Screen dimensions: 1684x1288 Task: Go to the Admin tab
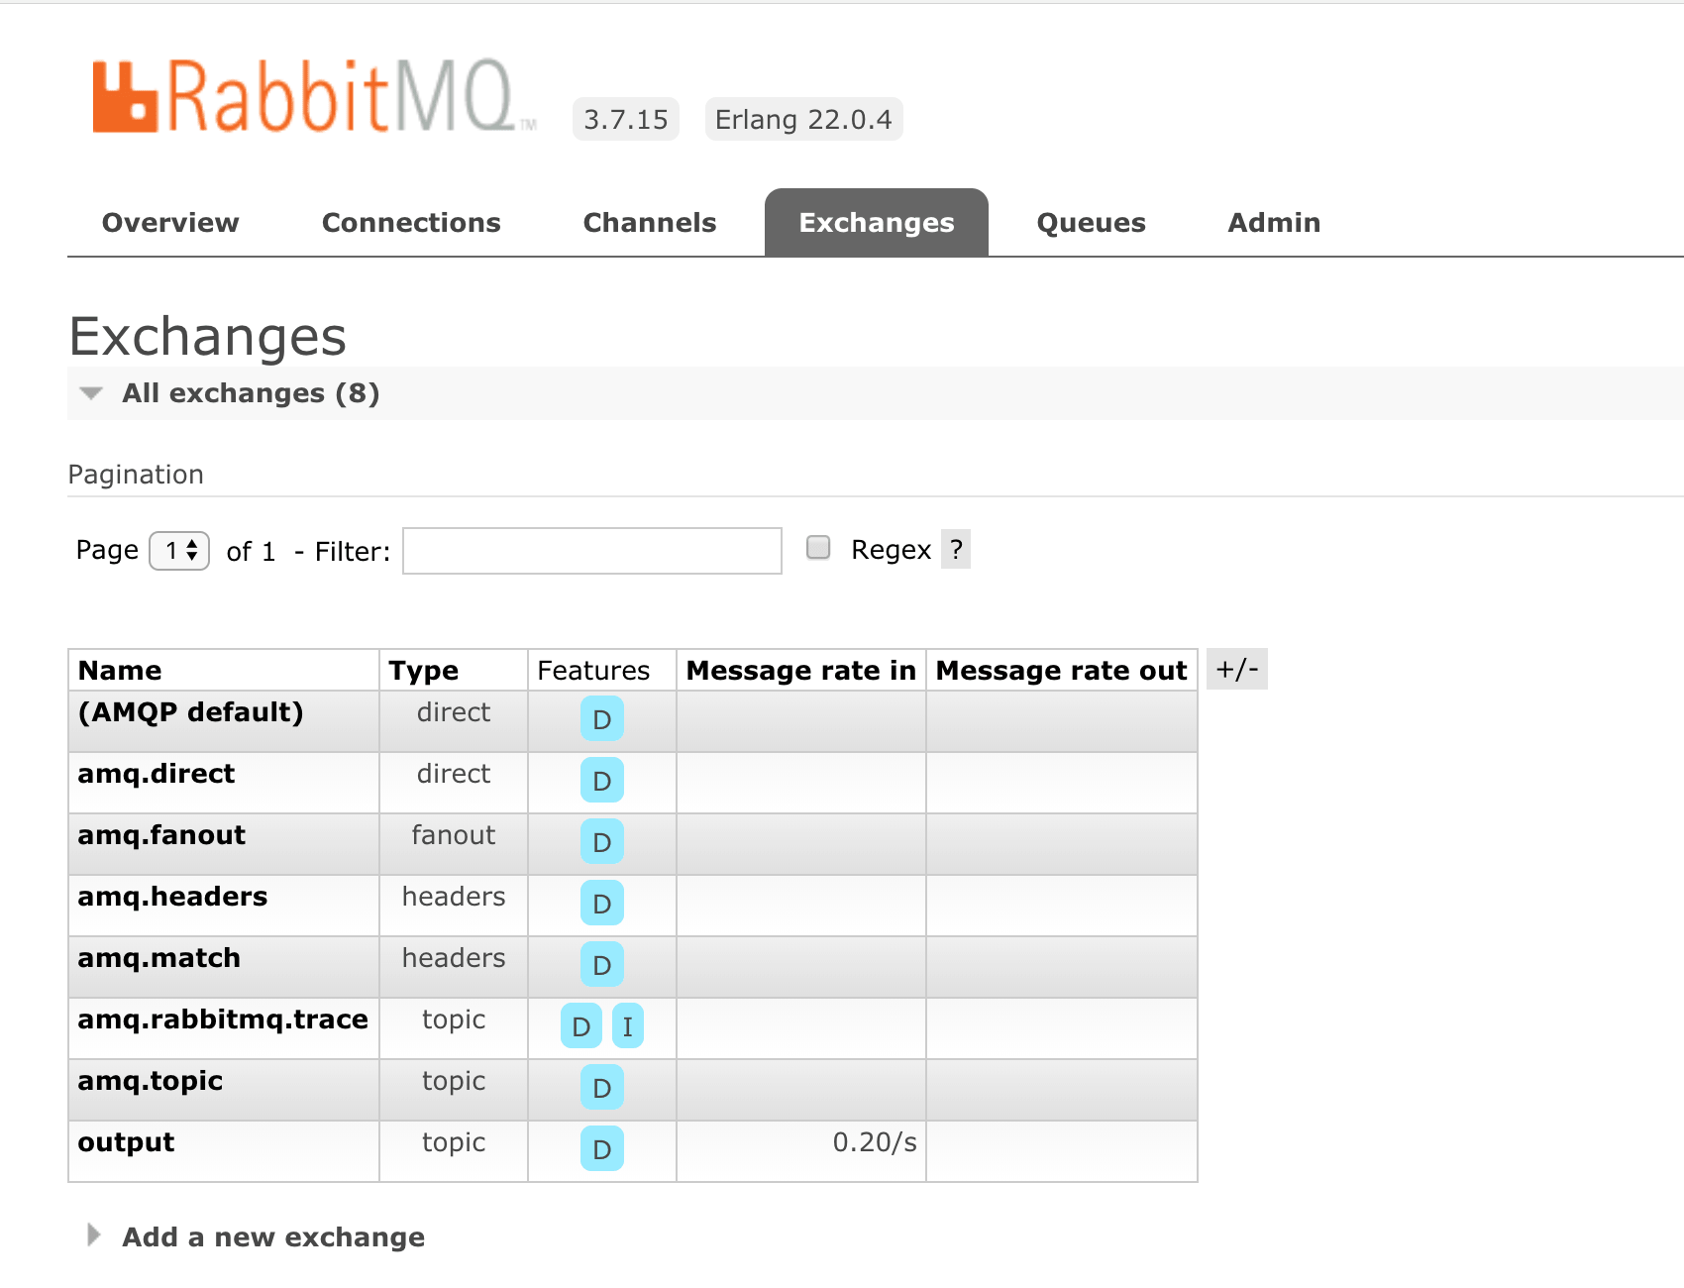click(1274, 223)
